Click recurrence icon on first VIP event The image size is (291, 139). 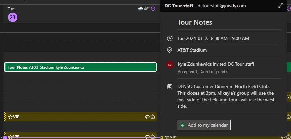pos(147,117)
